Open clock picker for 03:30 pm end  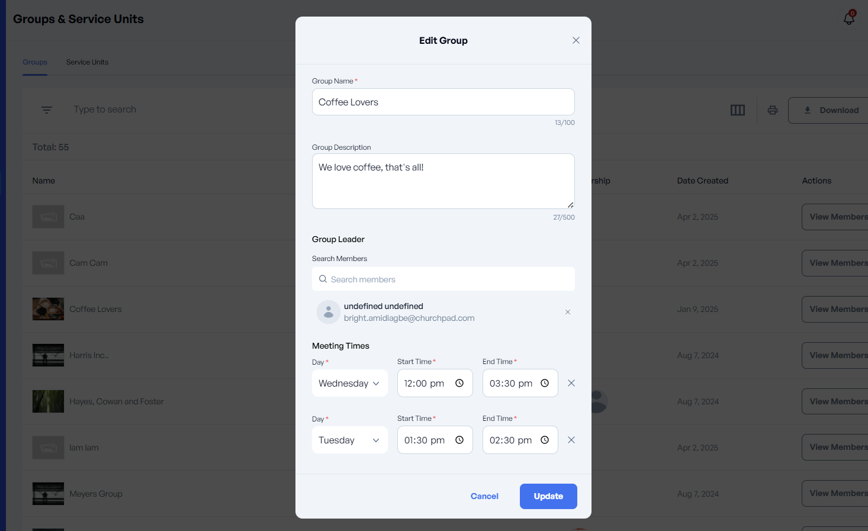pyautogui.click(x=544, y=383)
